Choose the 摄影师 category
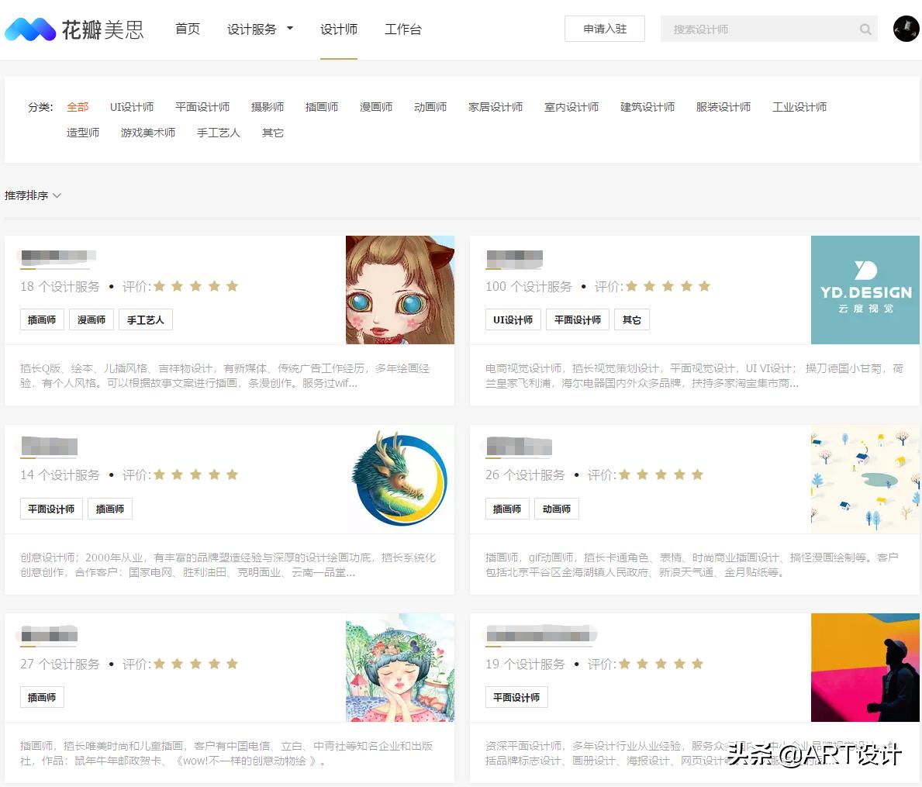 coord(267,107)
